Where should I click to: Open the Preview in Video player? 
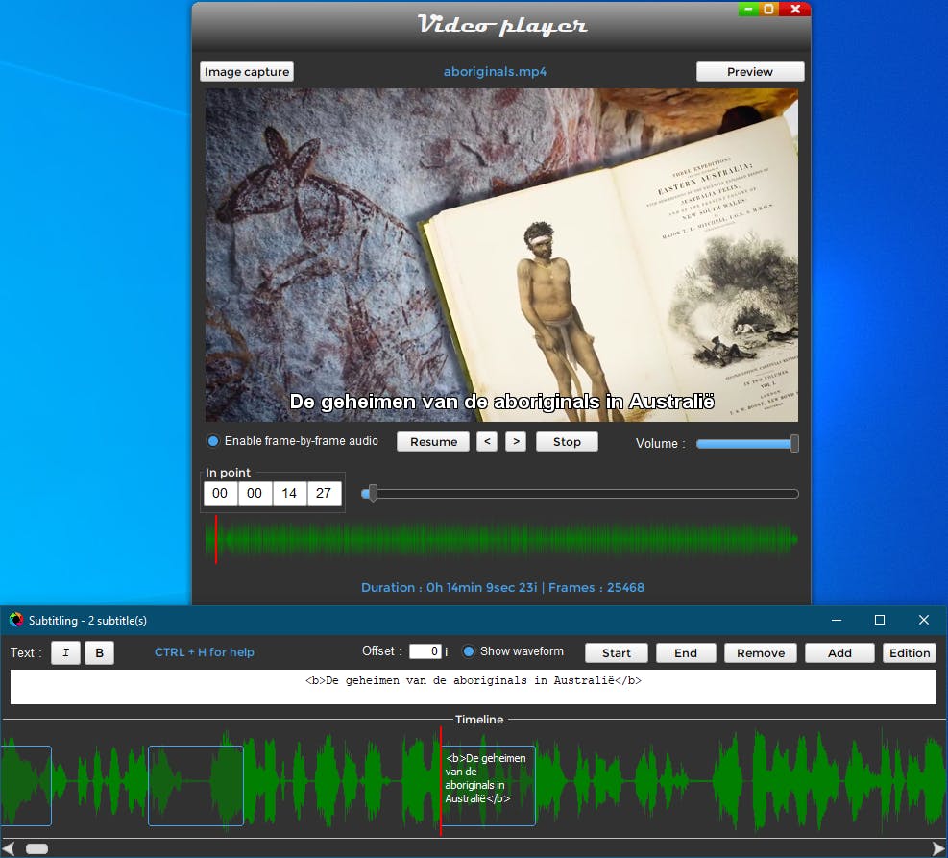coord(750,72)
